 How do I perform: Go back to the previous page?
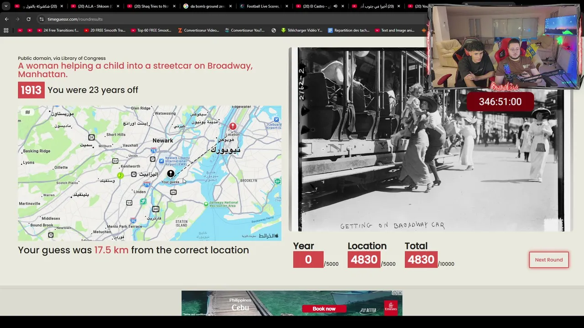6,19
